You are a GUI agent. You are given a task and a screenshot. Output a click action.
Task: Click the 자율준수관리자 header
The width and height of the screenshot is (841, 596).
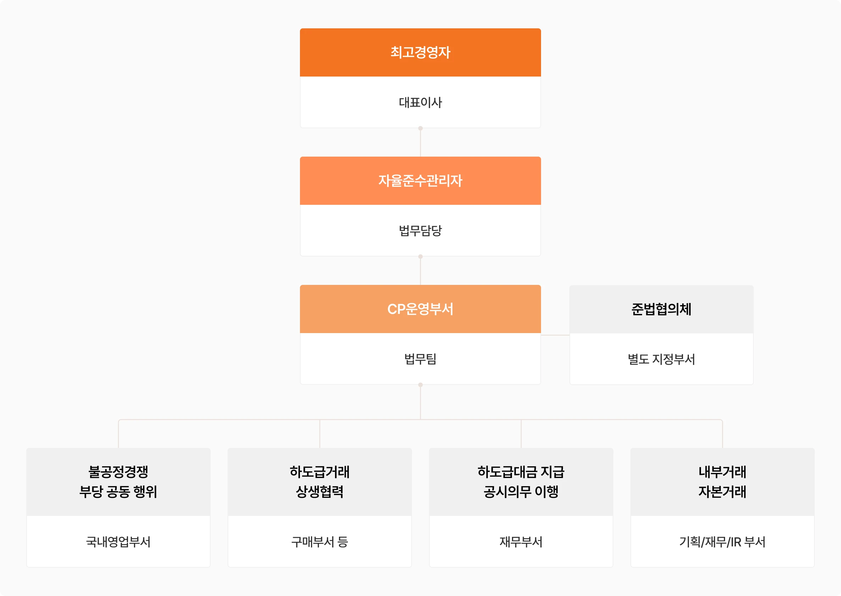point(420,181)
